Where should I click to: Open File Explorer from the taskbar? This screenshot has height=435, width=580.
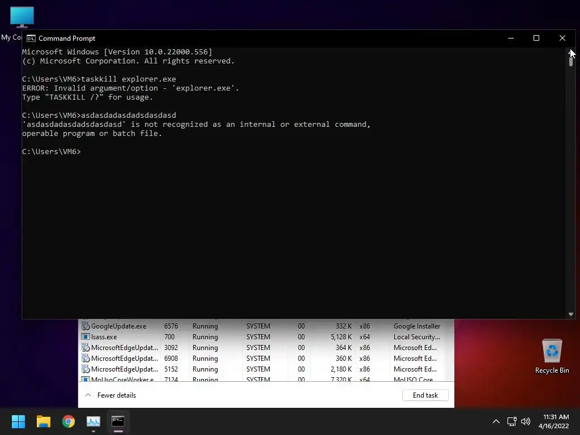click(43, 421)
